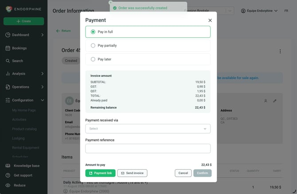Click the green Payment link button
Screen dimensions: 297x194
(100, 173)
